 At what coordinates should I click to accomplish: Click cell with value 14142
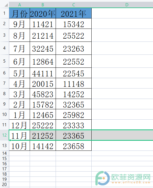click(x=43, y=146)
